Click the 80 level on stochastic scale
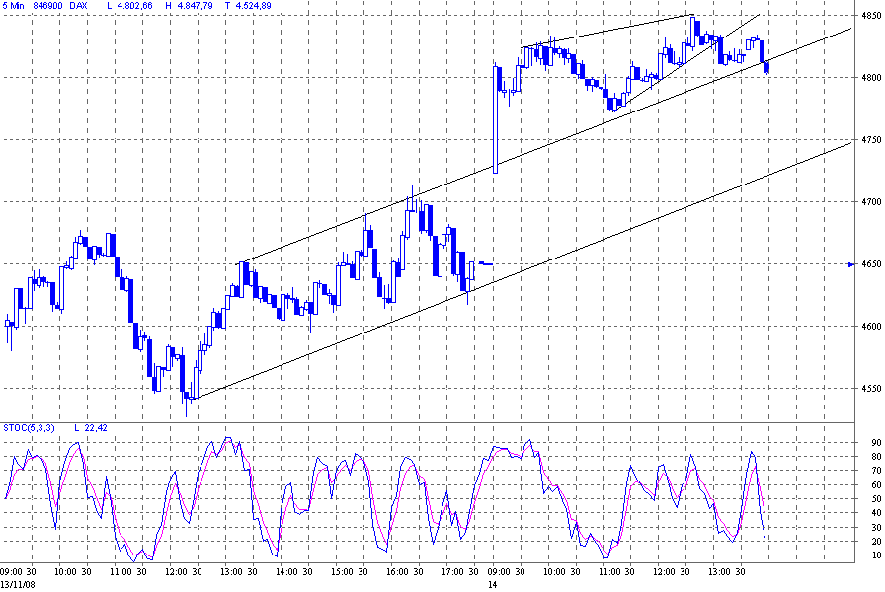This screenshot has width=885, height=592. 876,457
